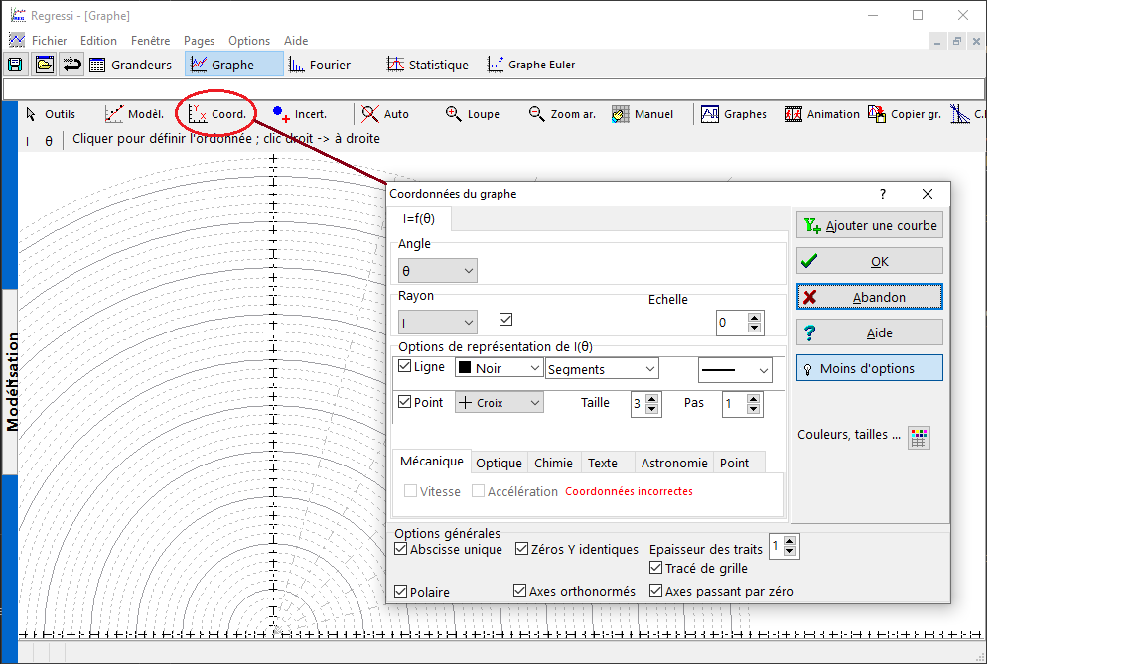Open the Statistique view
This screenshot has height=664, width=1144.
click(x=428, y=65)
